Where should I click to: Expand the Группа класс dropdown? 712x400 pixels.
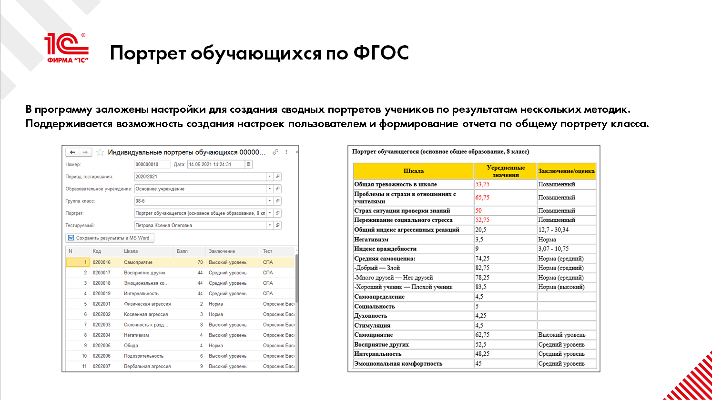coord(270,201)
